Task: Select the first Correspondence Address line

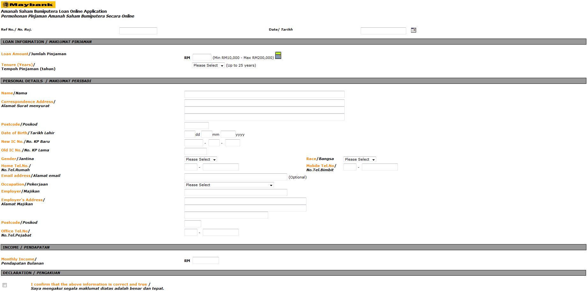Action: coord(264,103)
